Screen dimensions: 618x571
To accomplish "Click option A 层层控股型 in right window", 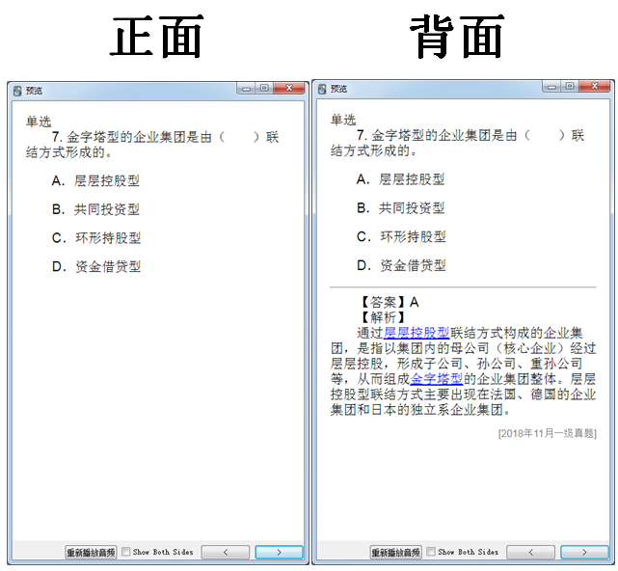I will [400, 179].
